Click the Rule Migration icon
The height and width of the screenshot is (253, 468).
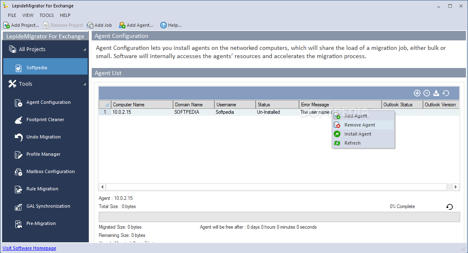click(19, 189)
